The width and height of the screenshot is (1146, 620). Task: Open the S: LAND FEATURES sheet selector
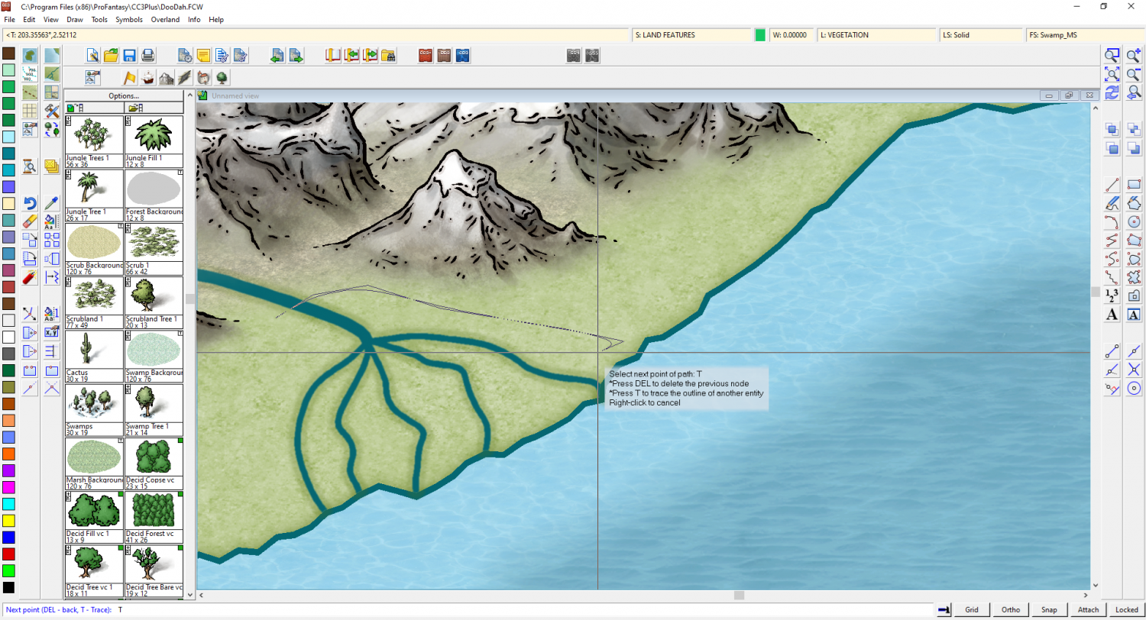pyautogui.click(x=692, y=35)
